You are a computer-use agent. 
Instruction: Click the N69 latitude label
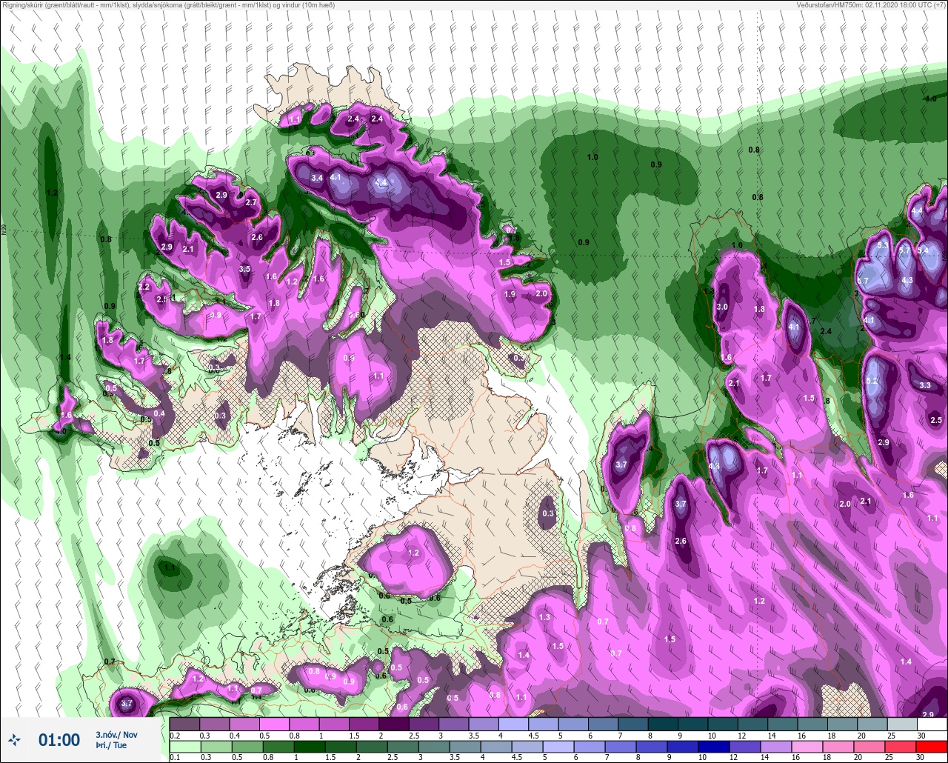click(4, 230)
